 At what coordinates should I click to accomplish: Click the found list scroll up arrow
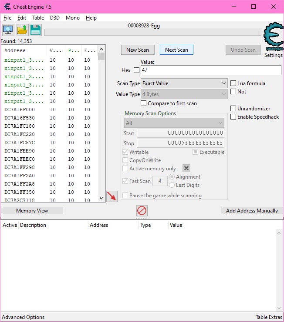coord(101,49)
